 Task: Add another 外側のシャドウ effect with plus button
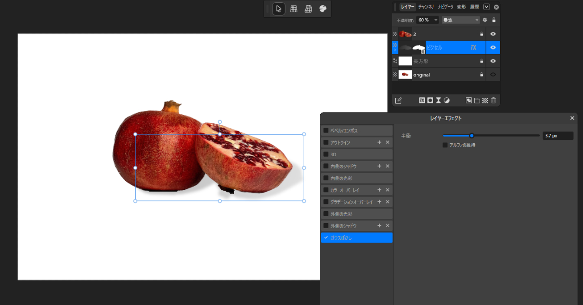point(379,226)
